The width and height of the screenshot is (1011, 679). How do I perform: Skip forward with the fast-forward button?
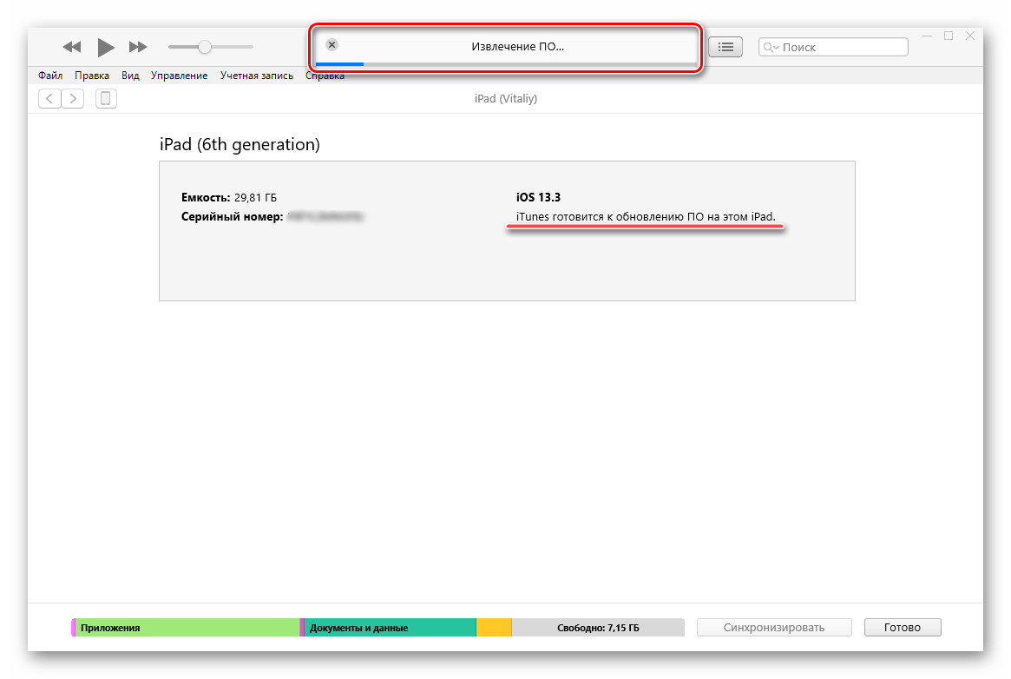coord(138,47)
